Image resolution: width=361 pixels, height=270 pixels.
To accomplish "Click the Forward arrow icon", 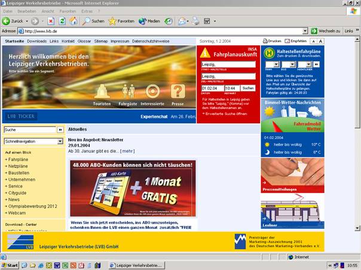I will 35,21.
